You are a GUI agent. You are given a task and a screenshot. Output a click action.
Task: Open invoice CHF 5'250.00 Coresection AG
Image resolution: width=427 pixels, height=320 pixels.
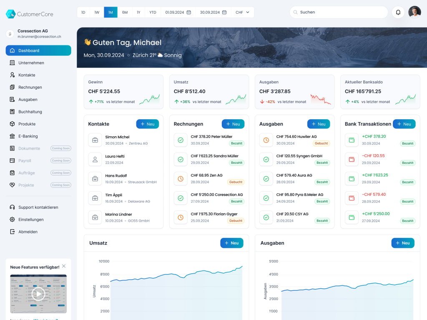pyautogui.click(x=209, y=198)
